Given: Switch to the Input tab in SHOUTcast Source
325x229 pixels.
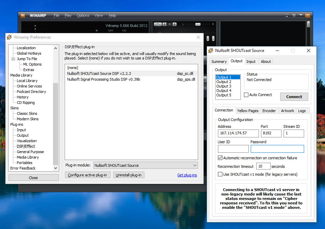Looking at the screenshot, I should 251,62.
